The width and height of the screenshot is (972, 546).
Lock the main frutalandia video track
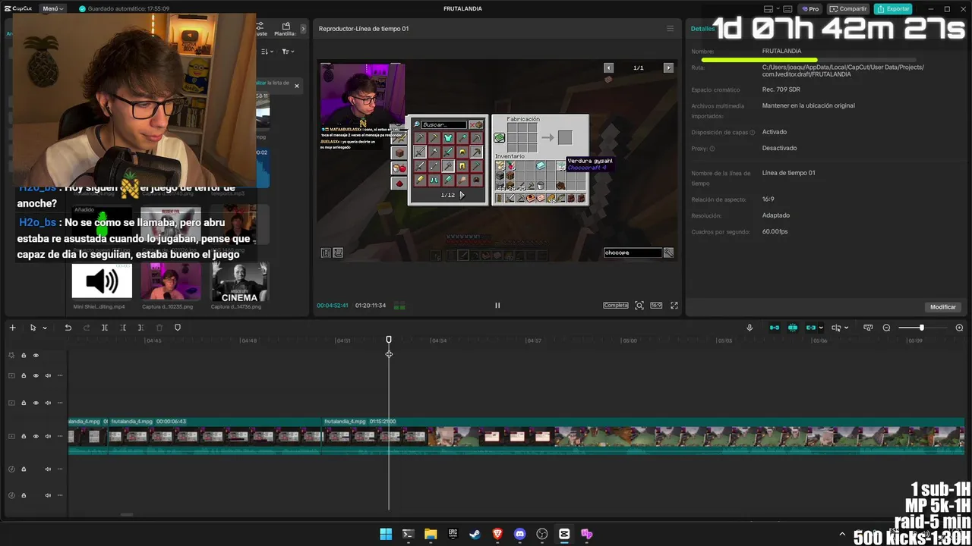pos(24,436)
